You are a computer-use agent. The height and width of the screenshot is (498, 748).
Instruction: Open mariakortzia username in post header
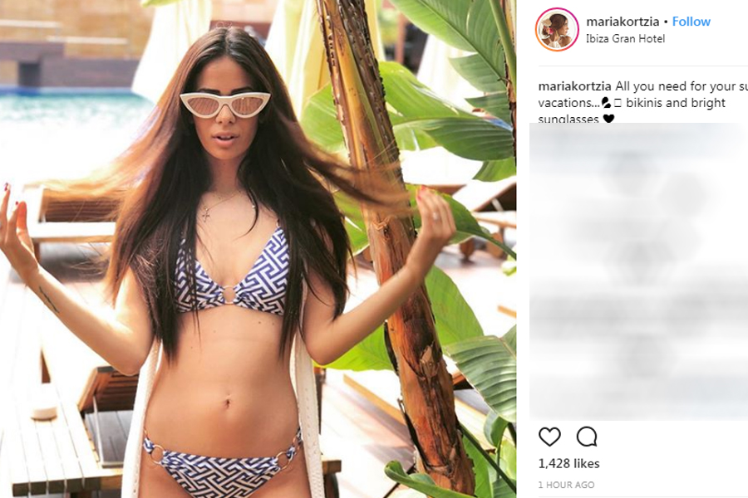tap(623, 22)
